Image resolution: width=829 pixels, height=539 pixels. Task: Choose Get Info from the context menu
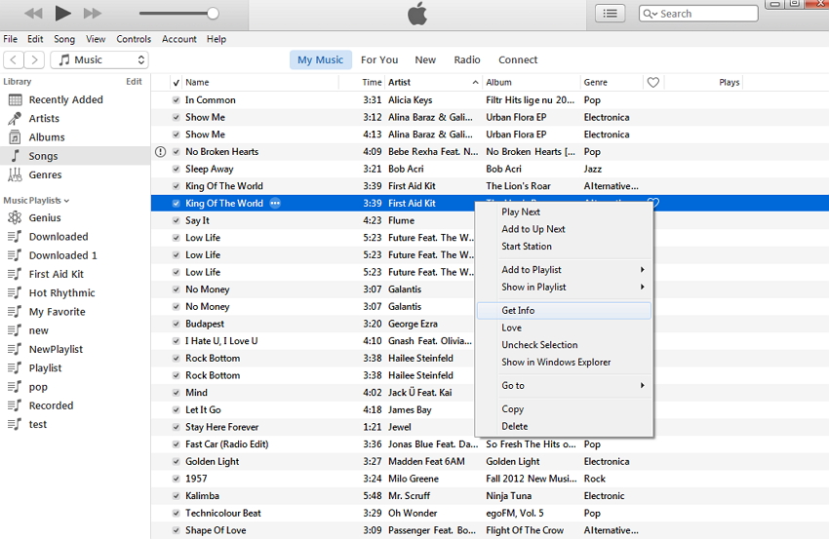pyautogui.click(x=518, y=310)
